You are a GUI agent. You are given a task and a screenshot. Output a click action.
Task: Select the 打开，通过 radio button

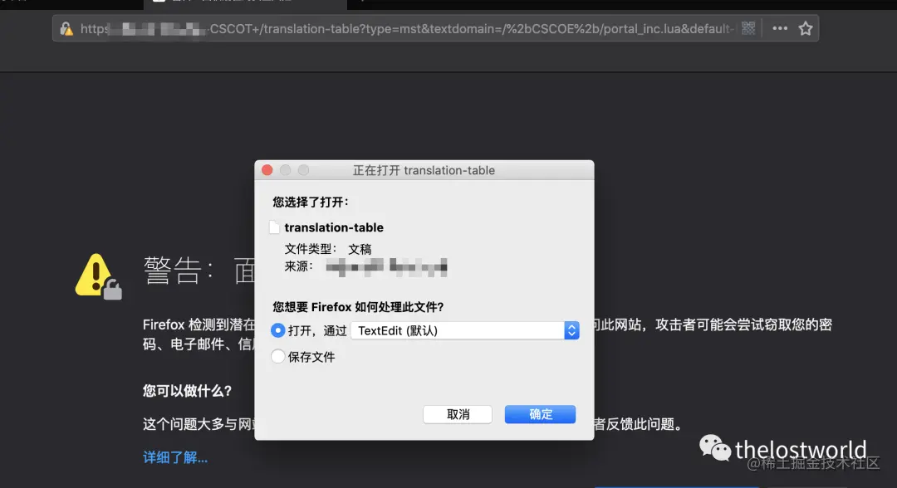click(277, 329)
